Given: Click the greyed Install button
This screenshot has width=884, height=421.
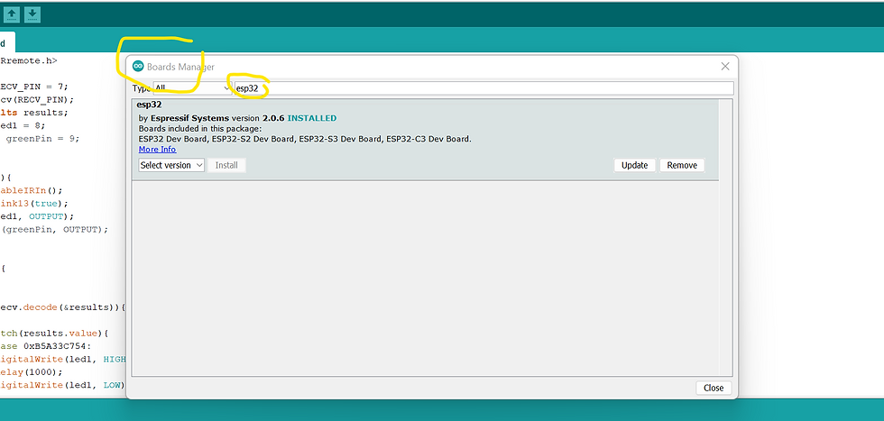Looking at the screenshot, I should coord(226,165).
